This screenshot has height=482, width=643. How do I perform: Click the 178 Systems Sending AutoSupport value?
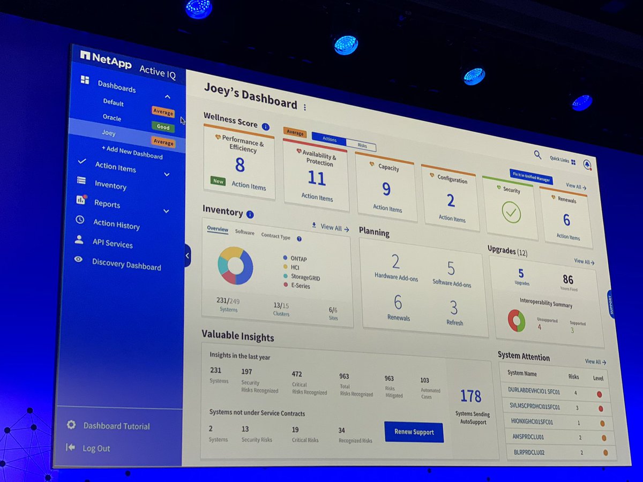(471, 396)
